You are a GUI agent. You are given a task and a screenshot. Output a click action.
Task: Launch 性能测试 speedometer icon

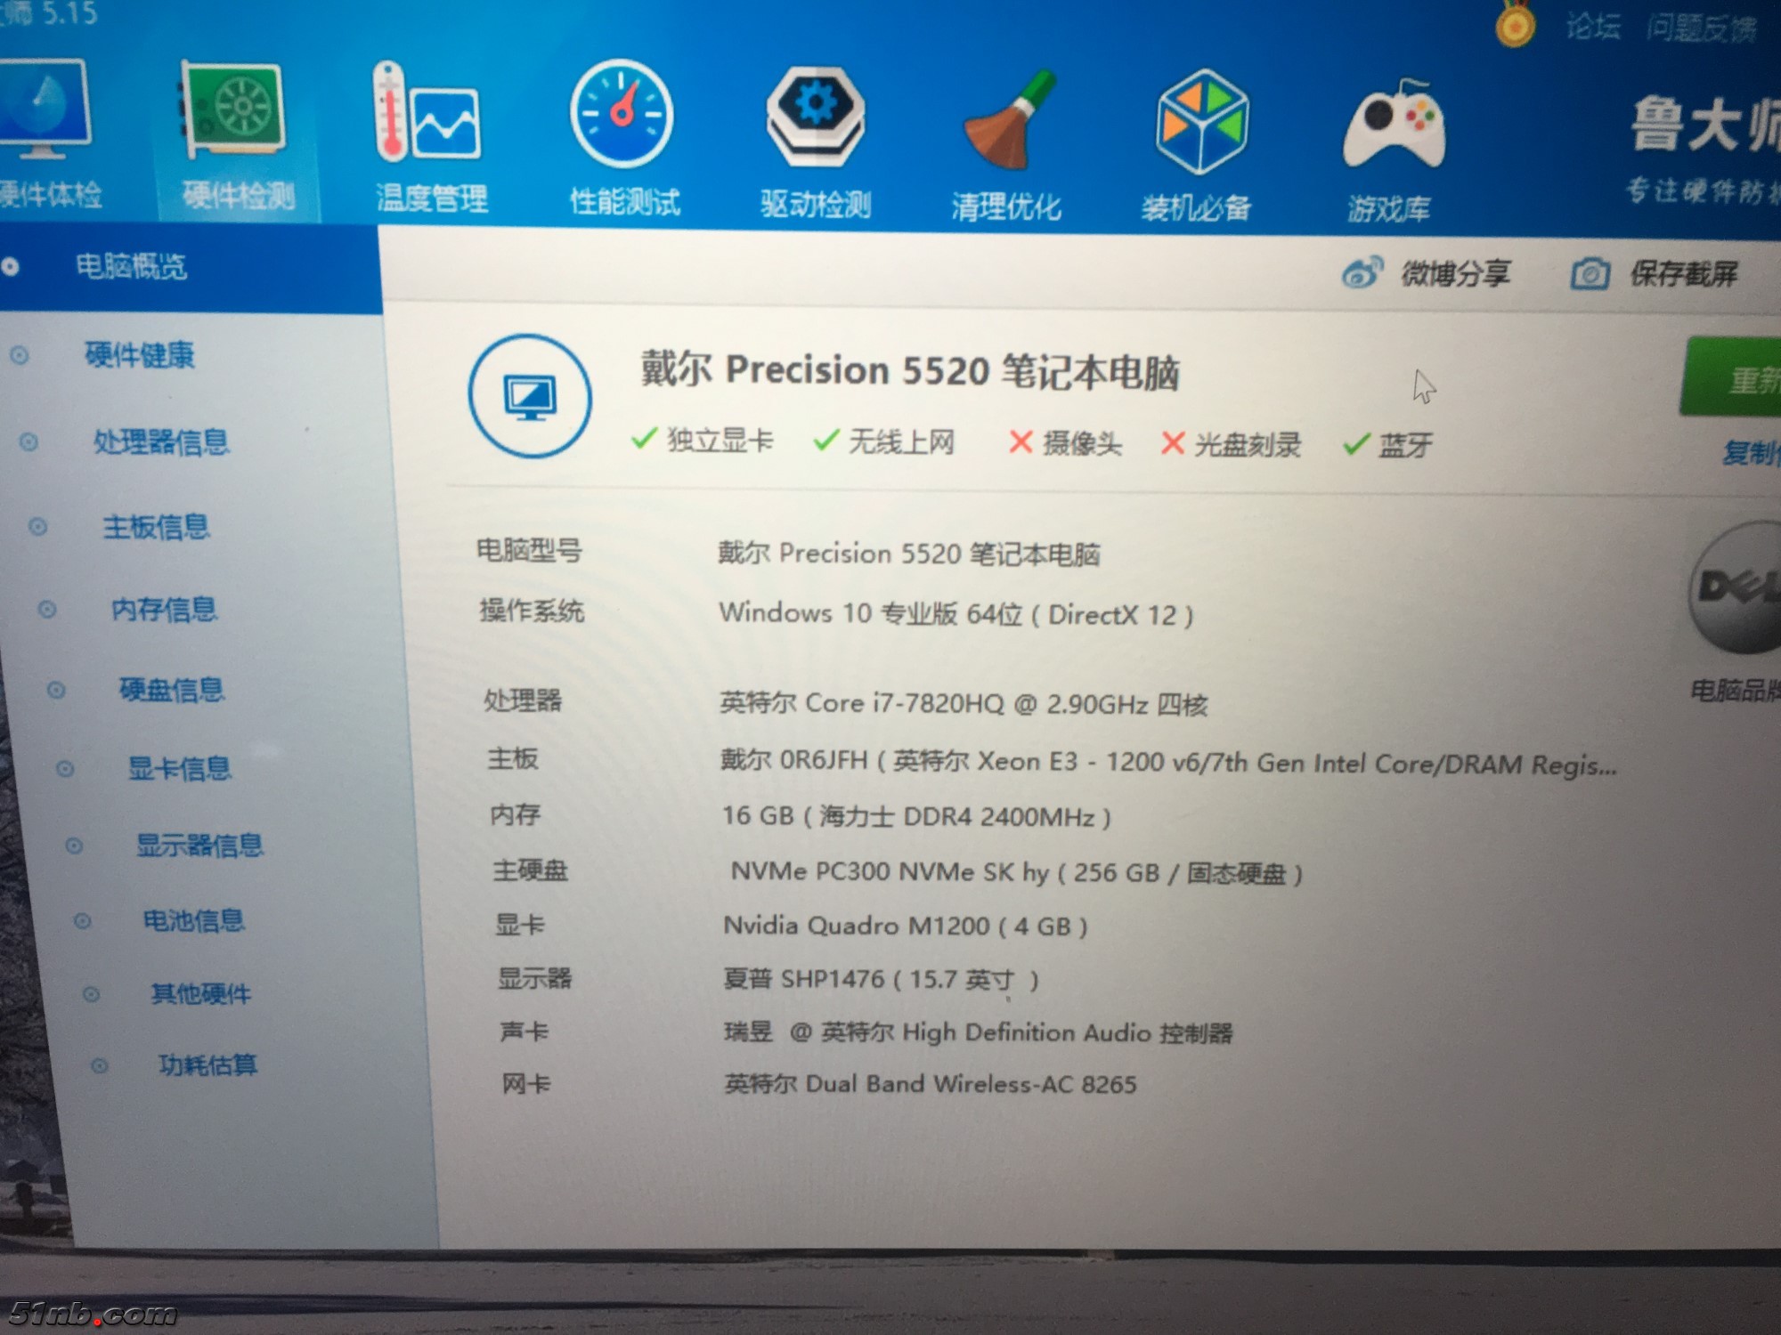(622, 116)
